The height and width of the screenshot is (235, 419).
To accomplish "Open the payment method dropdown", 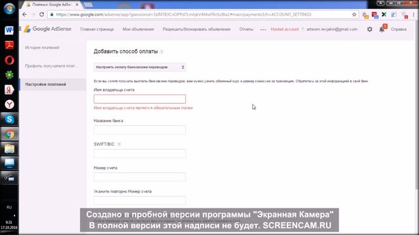I will 139,67.
